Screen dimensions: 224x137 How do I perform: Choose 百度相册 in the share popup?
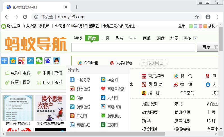(x=111, y=107)
